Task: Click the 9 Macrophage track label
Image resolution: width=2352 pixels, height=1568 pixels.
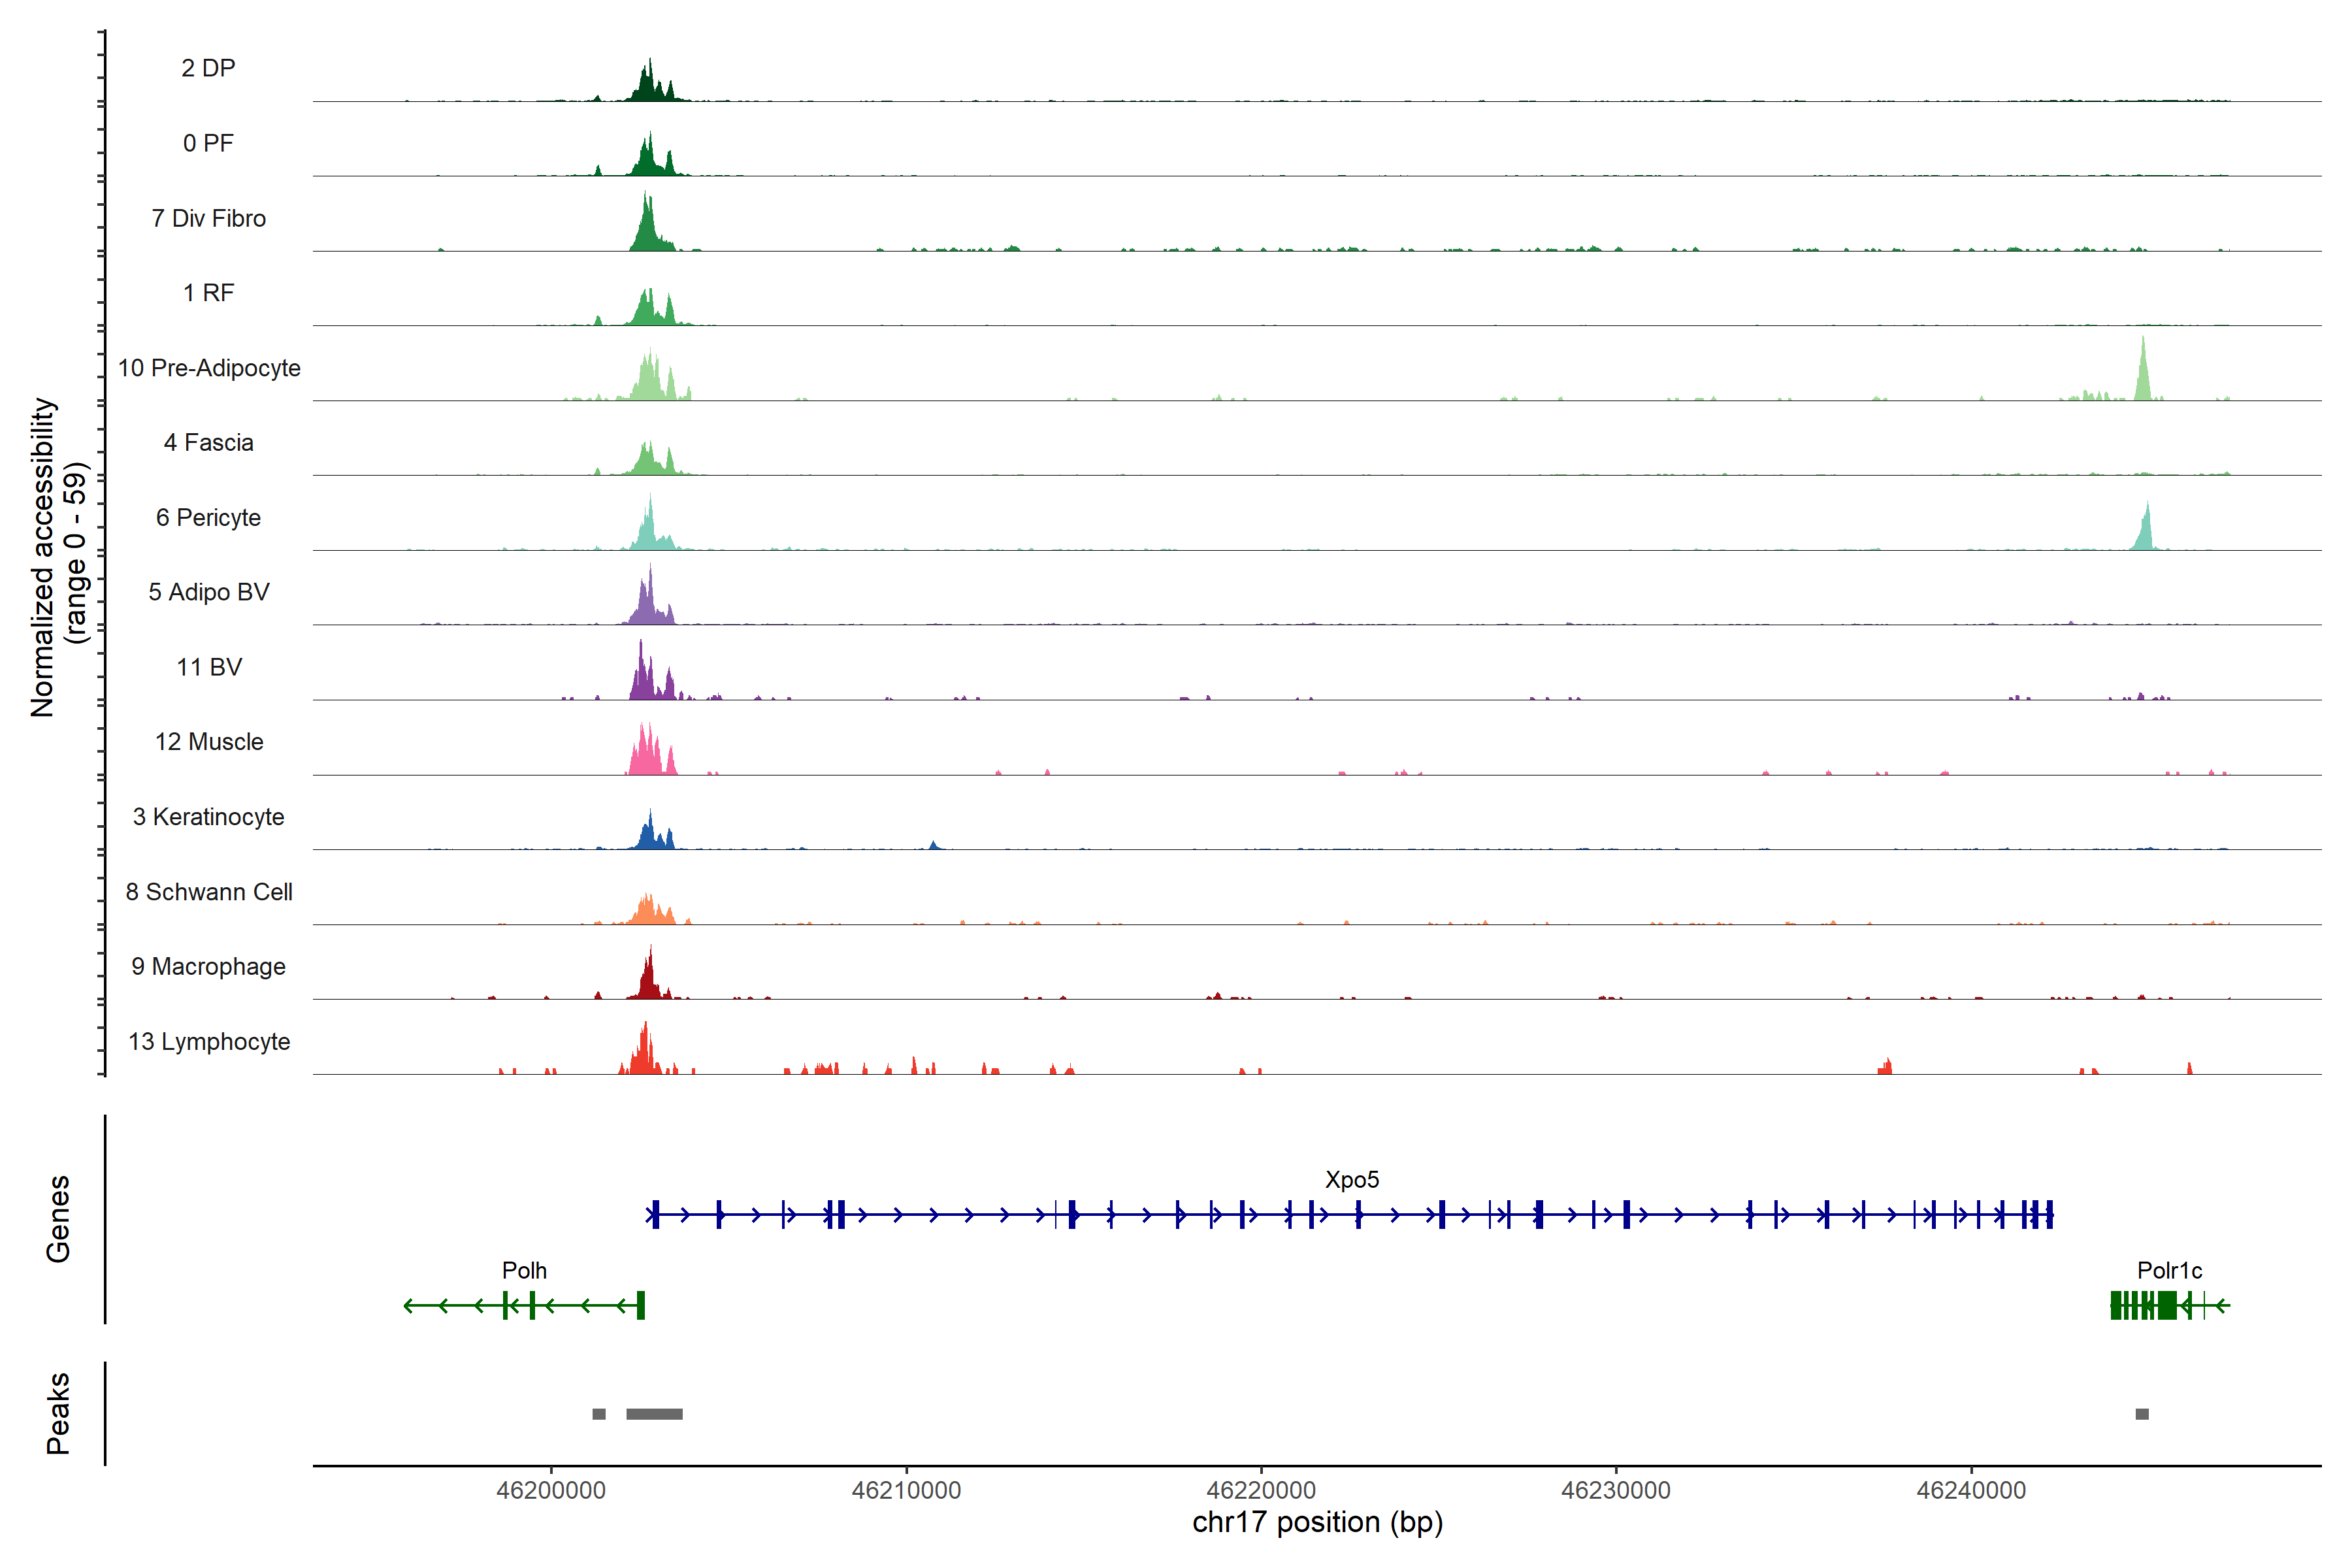Action: [x=208, y=967]
